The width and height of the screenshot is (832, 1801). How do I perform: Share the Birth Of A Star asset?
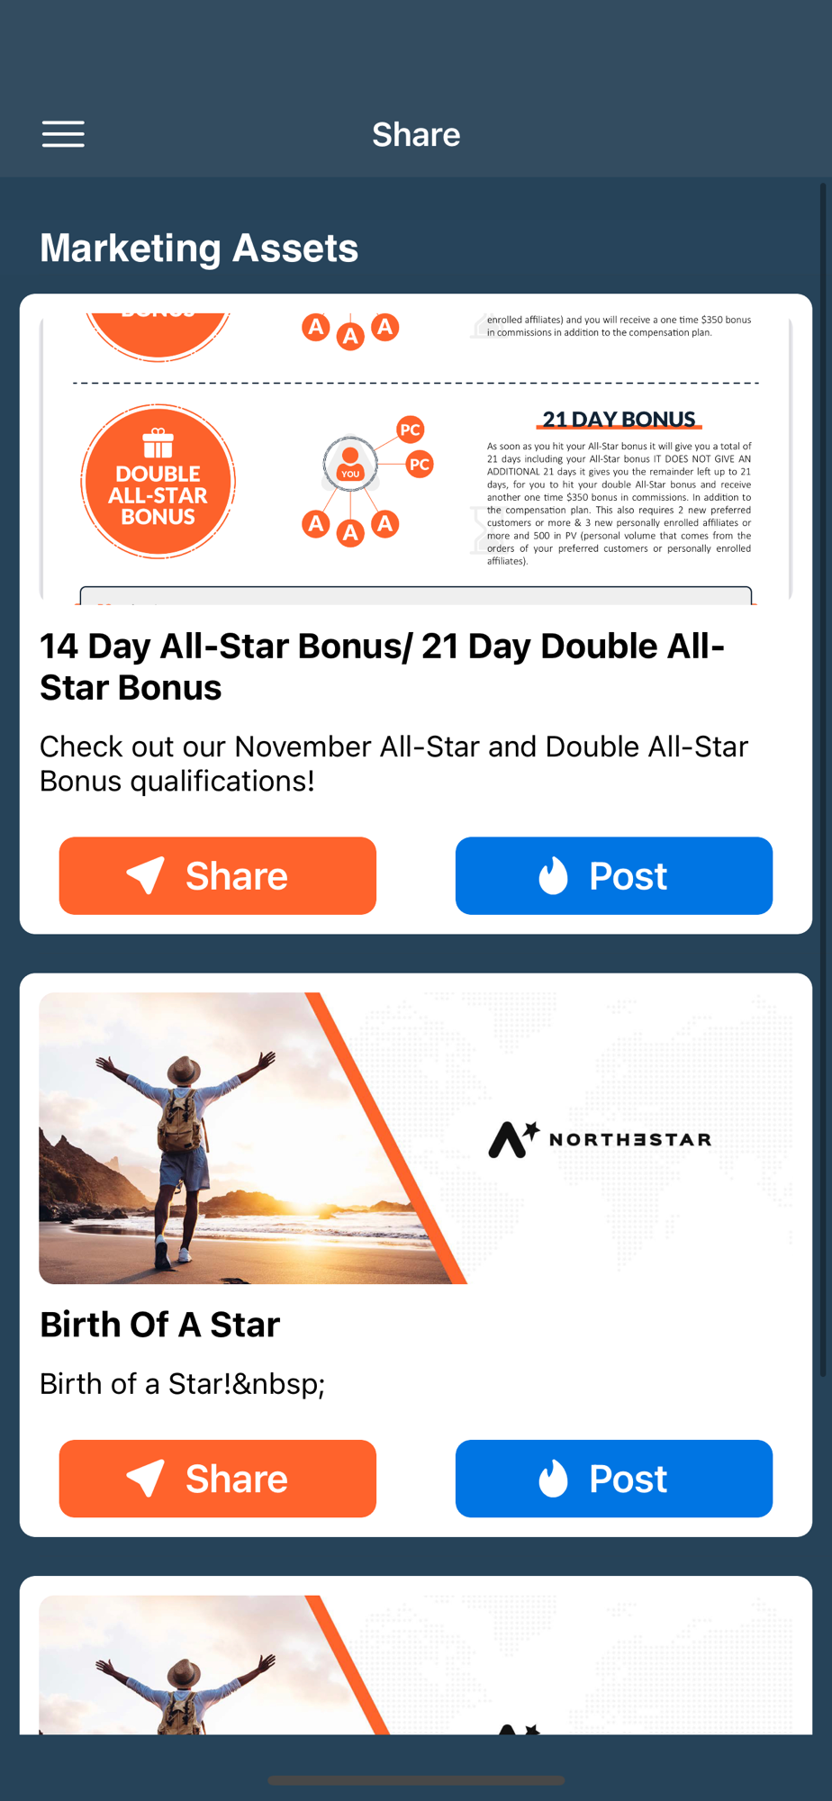tap(218, 1479)
